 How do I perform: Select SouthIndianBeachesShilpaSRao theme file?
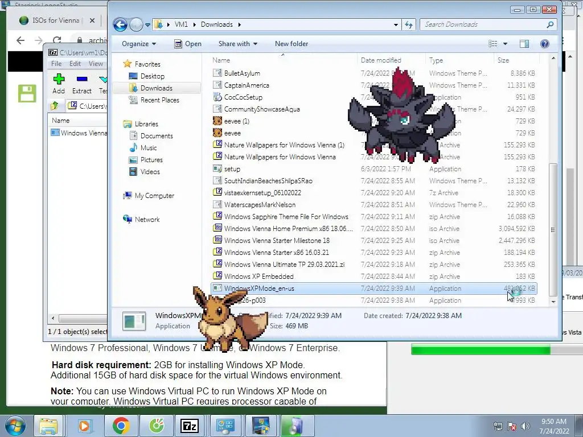[268, 180]
